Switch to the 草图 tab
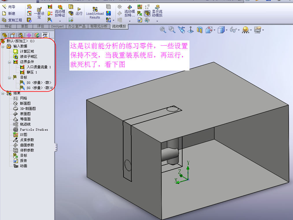The width and height of the screenshot is (293, 220). click(25, 26)
